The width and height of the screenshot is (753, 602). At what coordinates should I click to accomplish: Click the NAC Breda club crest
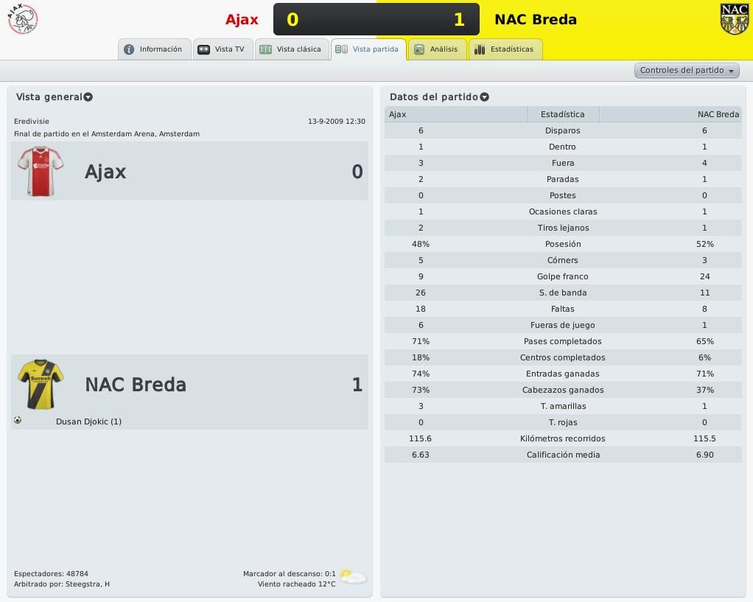[734, 19]
